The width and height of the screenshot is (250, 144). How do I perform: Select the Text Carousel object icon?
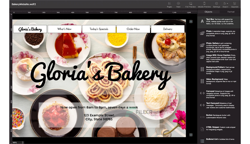[202, 105]
